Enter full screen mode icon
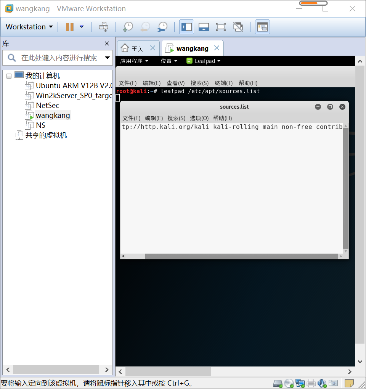The image size is (366, 389). click(221, 27)
